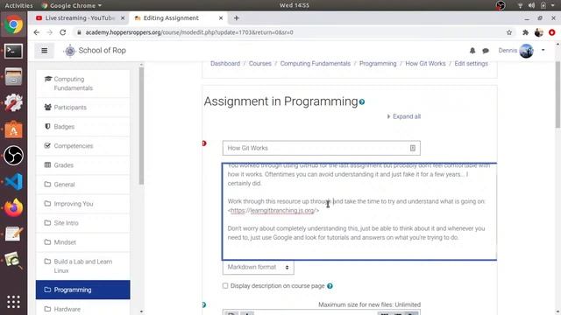Go to Mindset section
Viewport: 561px width, 315px height.
pyautogui.click(x=83, y=242)
